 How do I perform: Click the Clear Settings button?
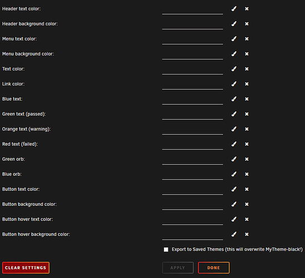tap(26, 267)
